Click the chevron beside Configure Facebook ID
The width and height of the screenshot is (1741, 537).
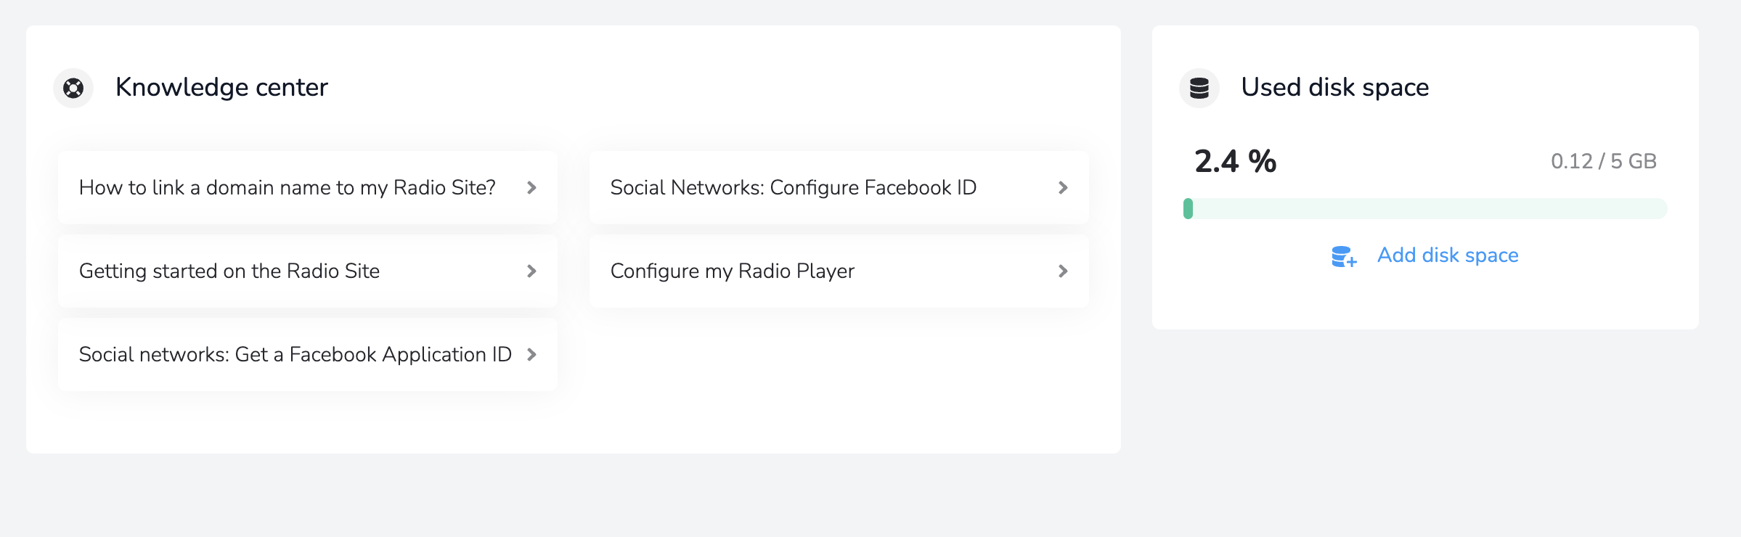coord(1063,188)
